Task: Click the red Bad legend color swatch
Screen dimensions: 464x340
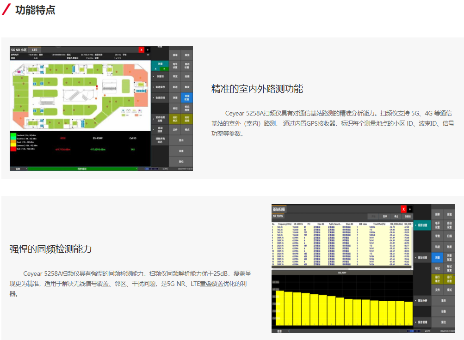Action: click(12, 149)
